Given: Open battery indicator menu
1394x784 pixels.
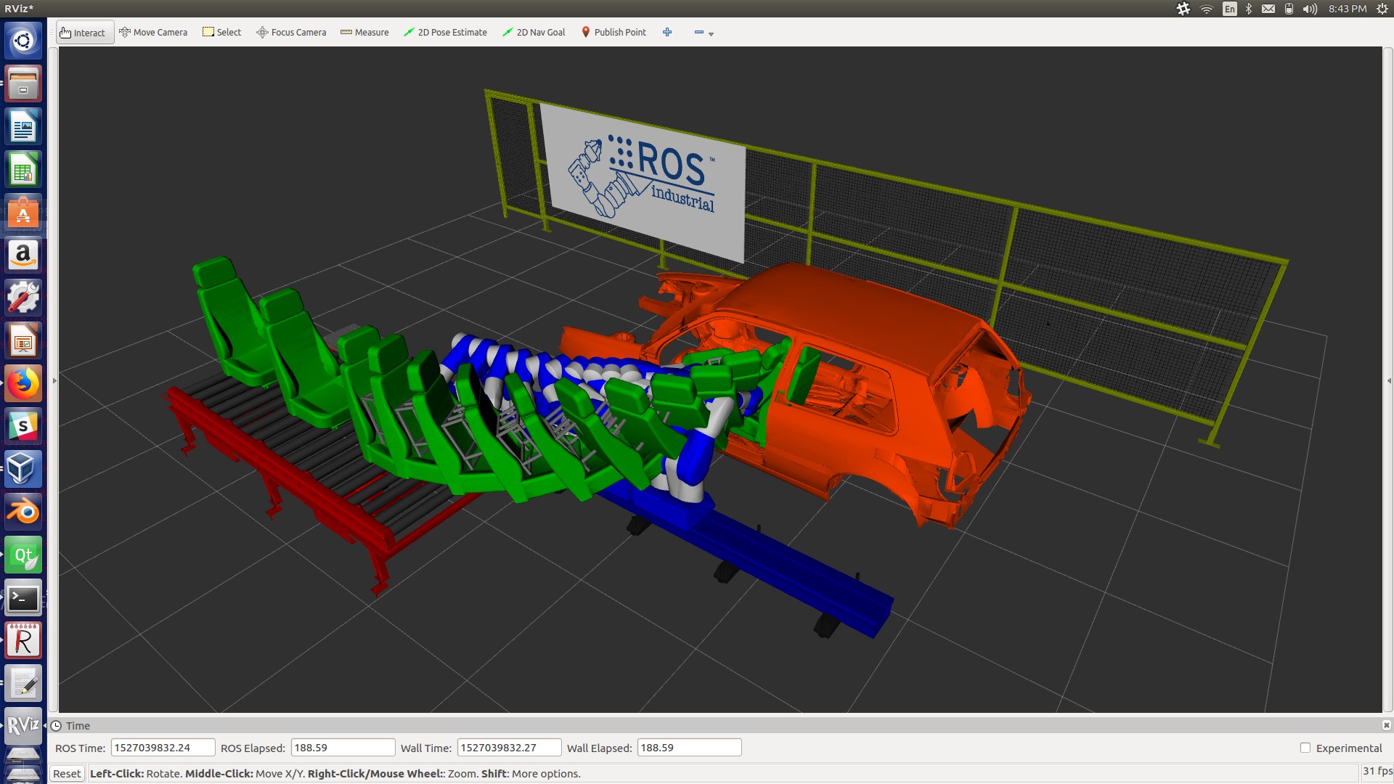Looking at the screenshot, I should point(1289,9).
